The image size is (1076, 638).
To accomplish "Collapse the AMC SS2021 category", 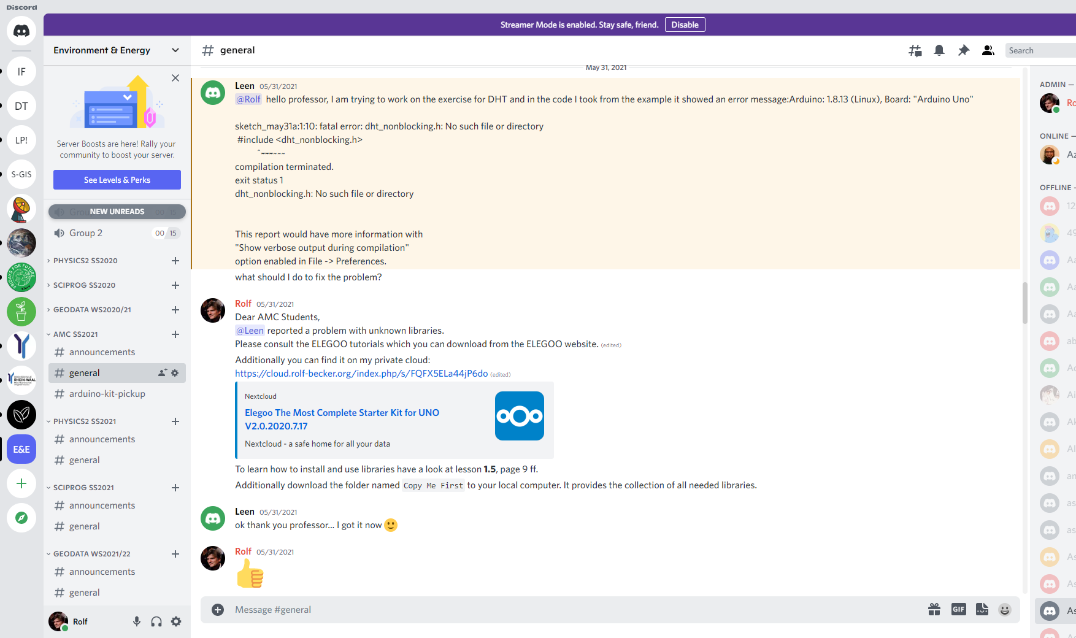I will pyautogui.click(x=75, y=334).
